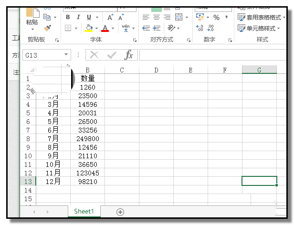Toggle underline formatting
Screen dimensions: 294x225
point(88,17)
